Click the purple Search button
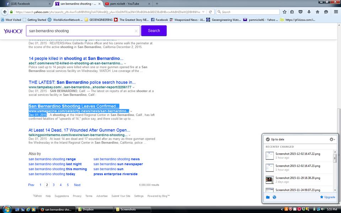This screenshot has height=213, width=341. point(154,31)
